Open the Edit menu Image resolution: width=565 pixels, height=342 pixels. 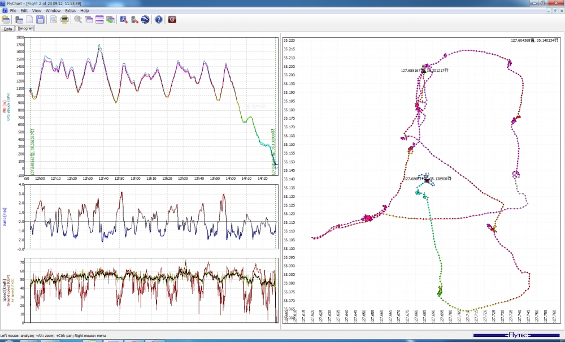(x=24, y=11)
